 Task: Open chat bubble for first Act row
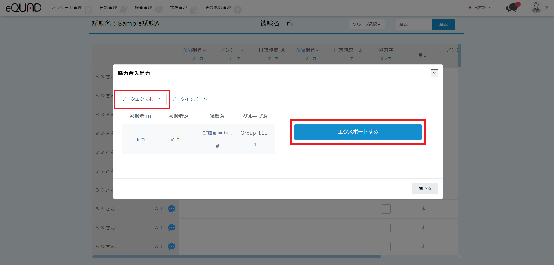(172, 209)
